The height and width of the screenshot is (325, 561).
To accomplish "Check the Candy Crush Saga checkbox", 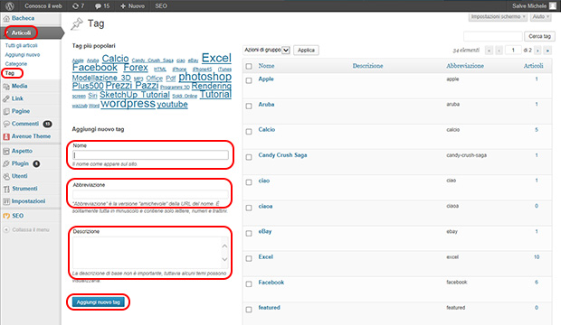I will click(249, 157).
